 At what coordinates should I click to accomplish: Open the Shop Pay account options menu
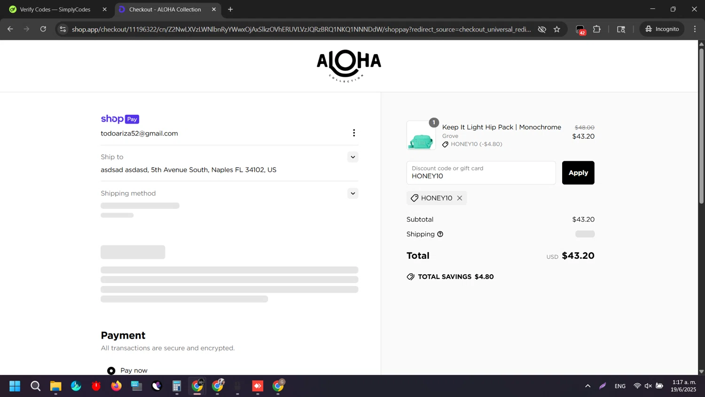354,133
